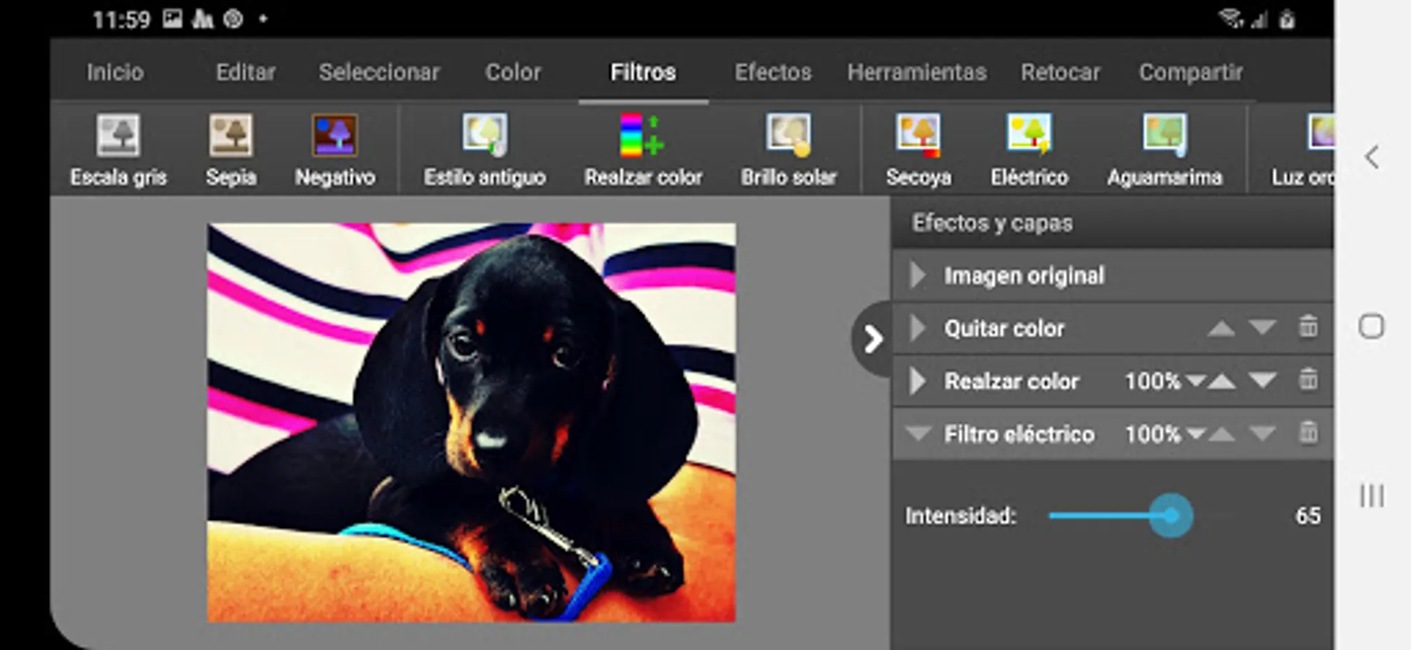Apply the Brillo solar filter
Image resolution: width=1411 pixels, height=650 pixels.
coord(788,150)
